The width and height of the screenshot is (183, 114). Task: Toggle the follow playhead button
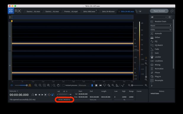click(x=53, y=95)
